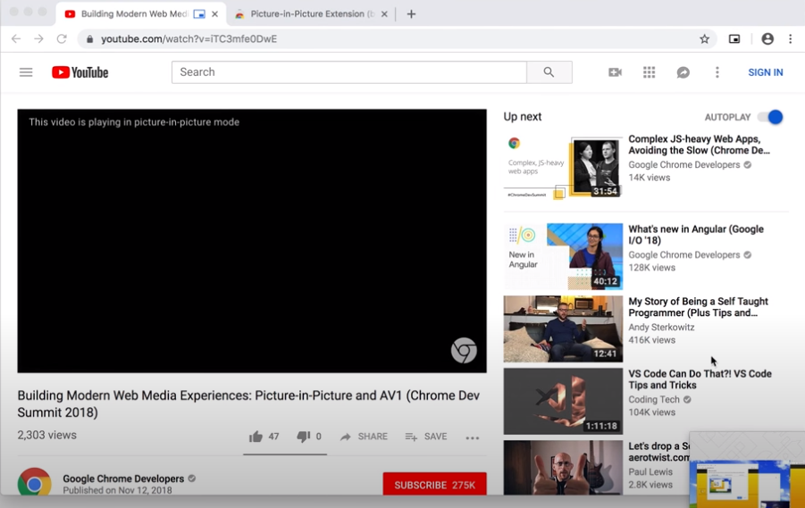Open My Story of Being a Self Taught Programmer thumbnail
Viewport: 805px width, 508px height.
tap(563, 329)
